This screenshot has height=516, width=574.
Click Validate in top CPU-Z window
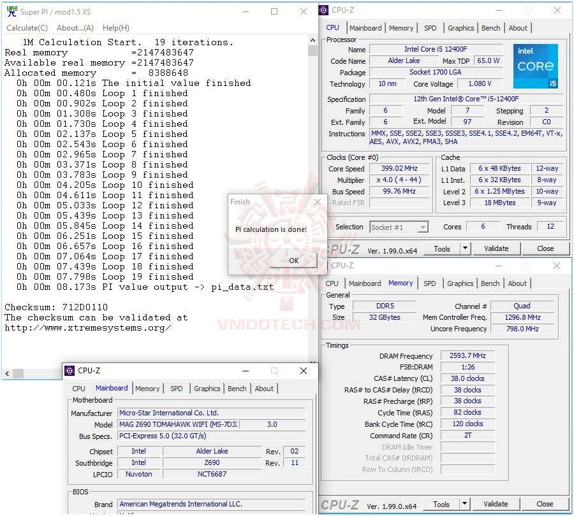click(496, 248)
